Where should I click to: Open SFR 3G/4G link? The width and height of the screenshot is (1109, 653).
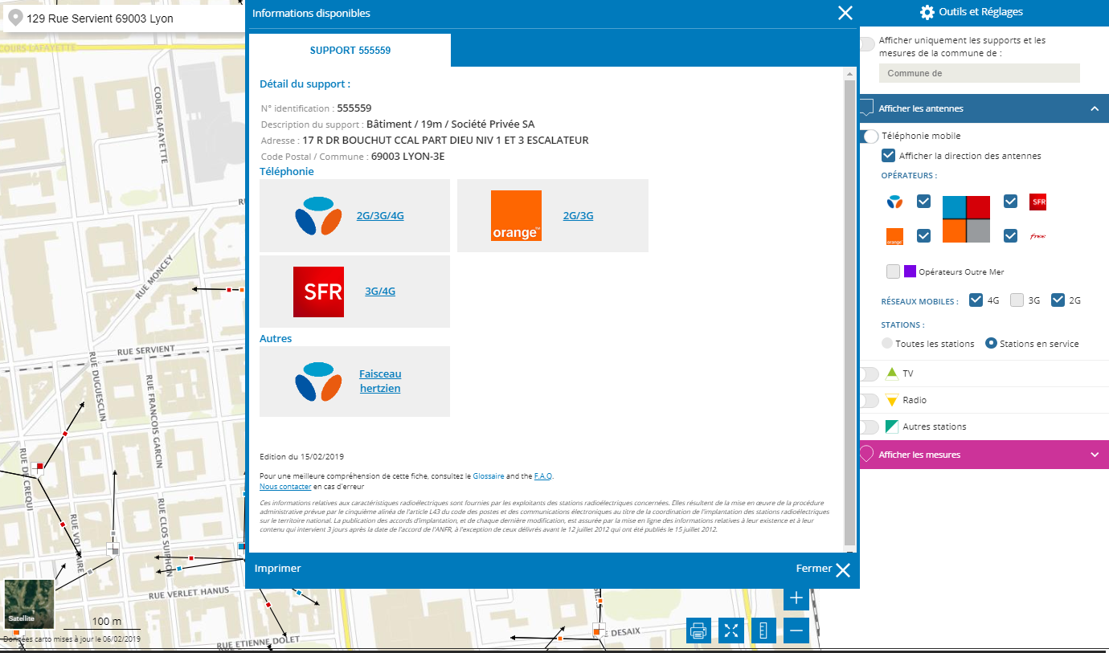[380, 292]
